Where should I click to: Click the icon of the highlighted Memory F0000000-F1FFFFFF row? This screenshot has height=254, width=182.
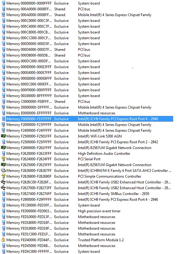coord(3,119)
